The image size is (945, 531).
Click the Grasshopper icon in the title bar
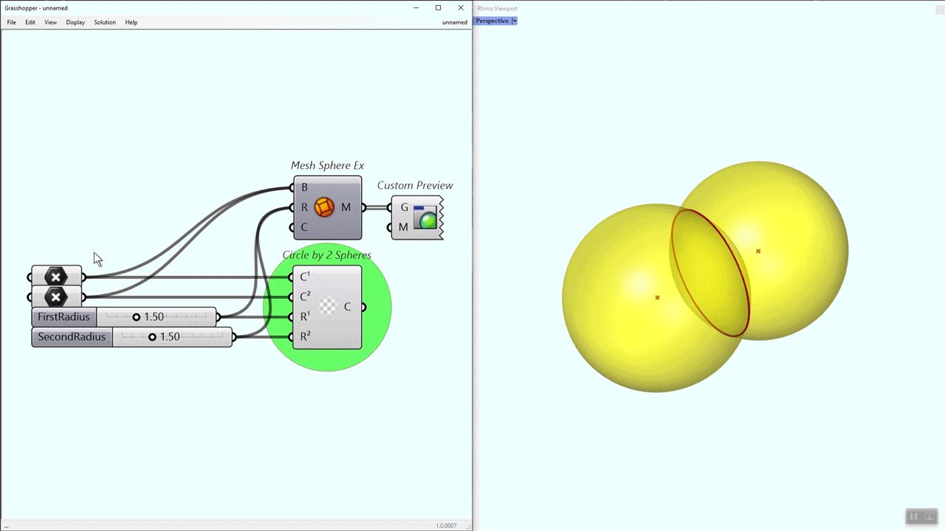click(6, 7)
